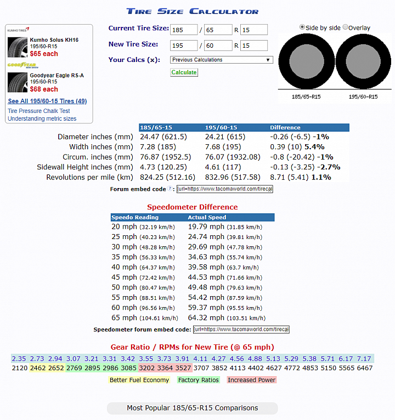This screenshot has height=420, width=395.
Task: Click the new tire aspect ratio field 60
Action: tap(218, 46)
